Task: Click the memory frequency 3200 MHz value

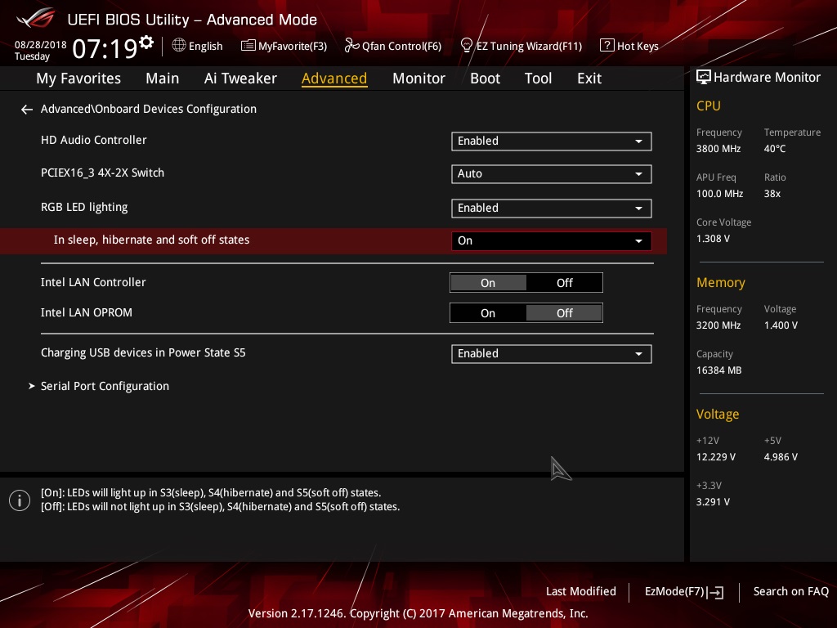Action: coord(718,325)
